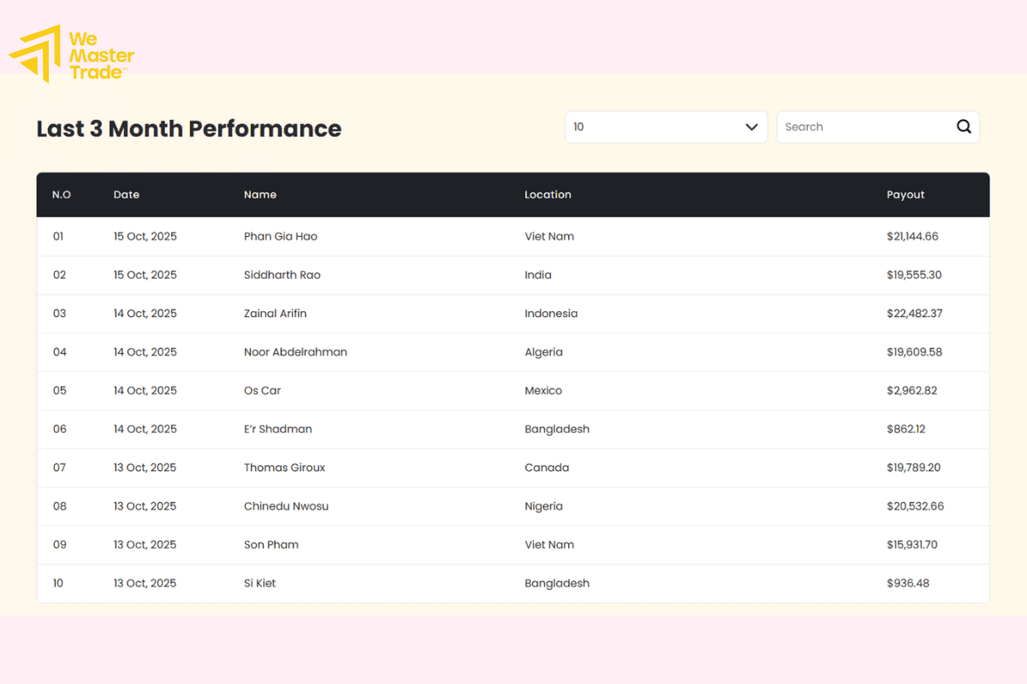Focus the Search input field
The height and width of the screenshot is (684, 1027).
click(x=864, y=127)
